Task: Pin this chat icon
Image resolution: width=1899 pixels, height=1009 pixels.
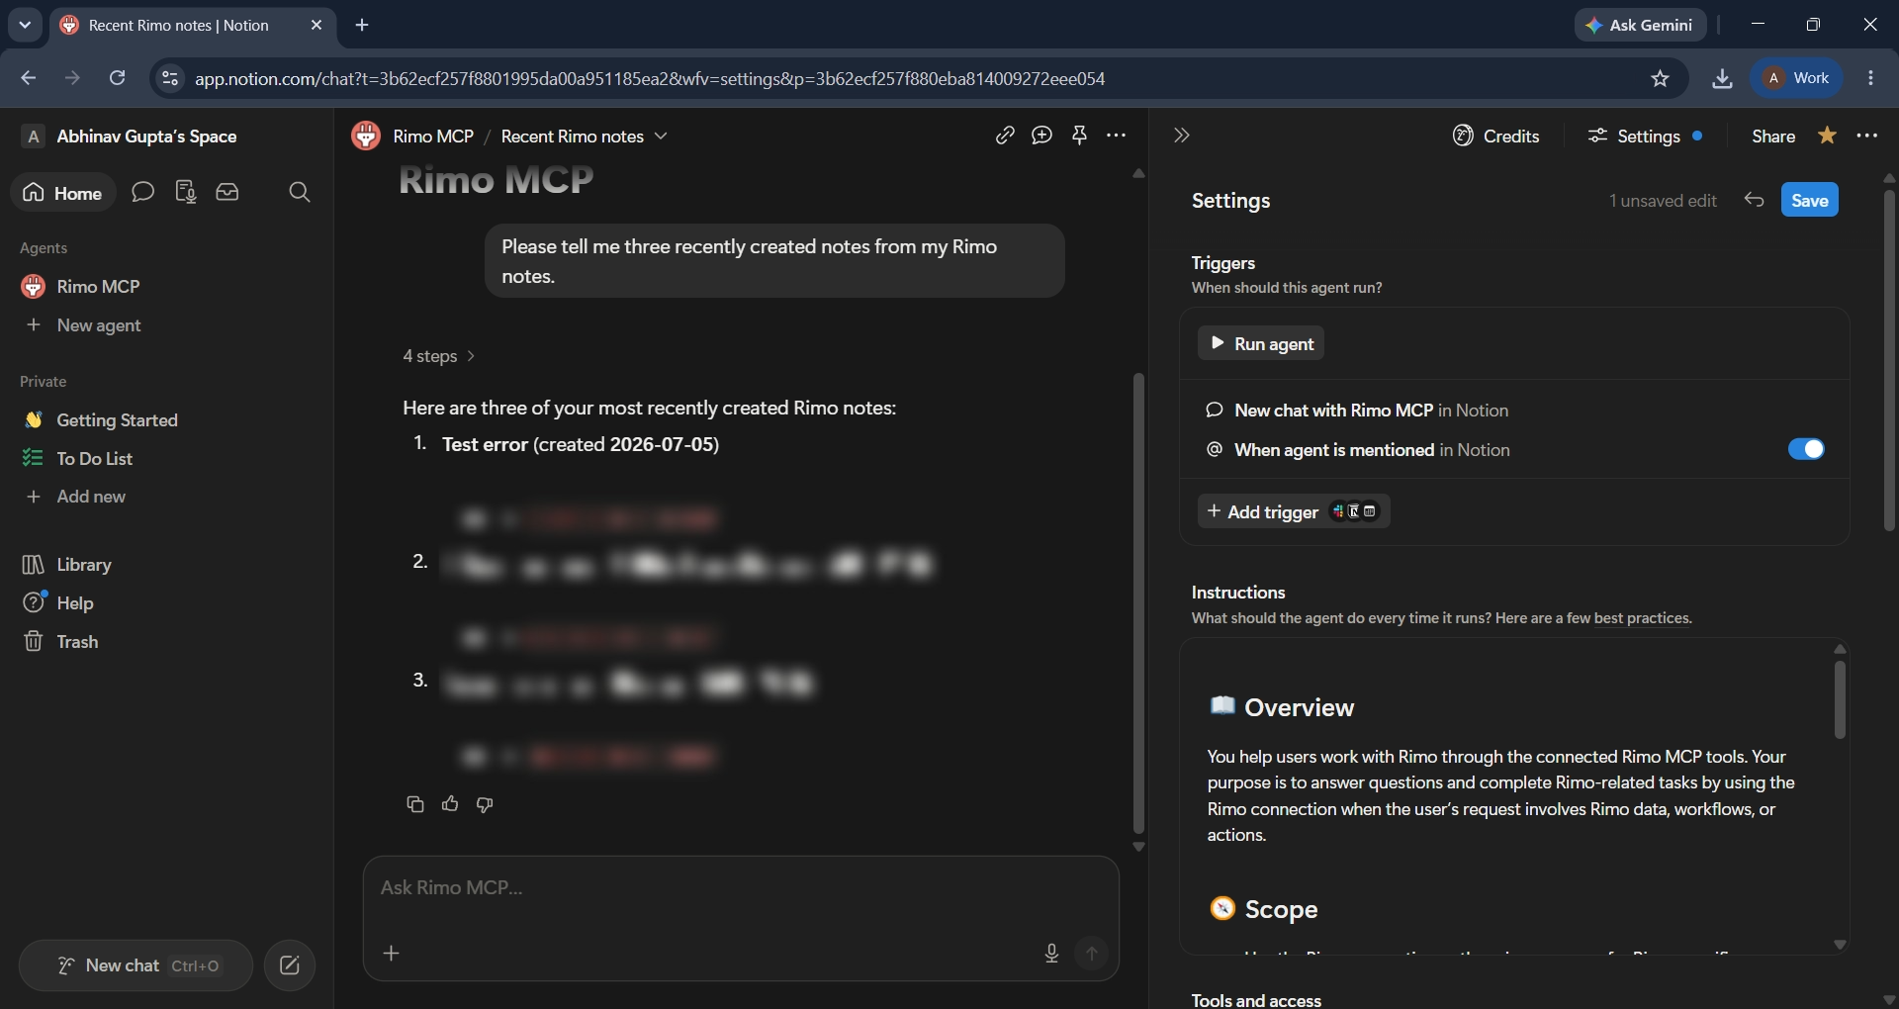Action: 1079,136
